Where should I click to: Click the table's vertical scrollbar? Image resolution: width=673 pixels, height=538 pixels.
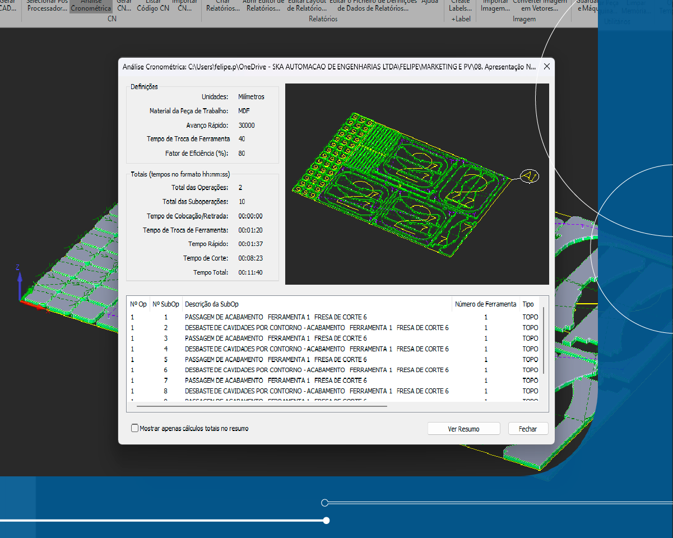point(542,340)
